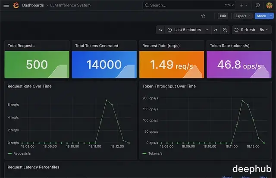Open the help question mark icon
Screen dimensions: 276x178
tap(258, 5)
